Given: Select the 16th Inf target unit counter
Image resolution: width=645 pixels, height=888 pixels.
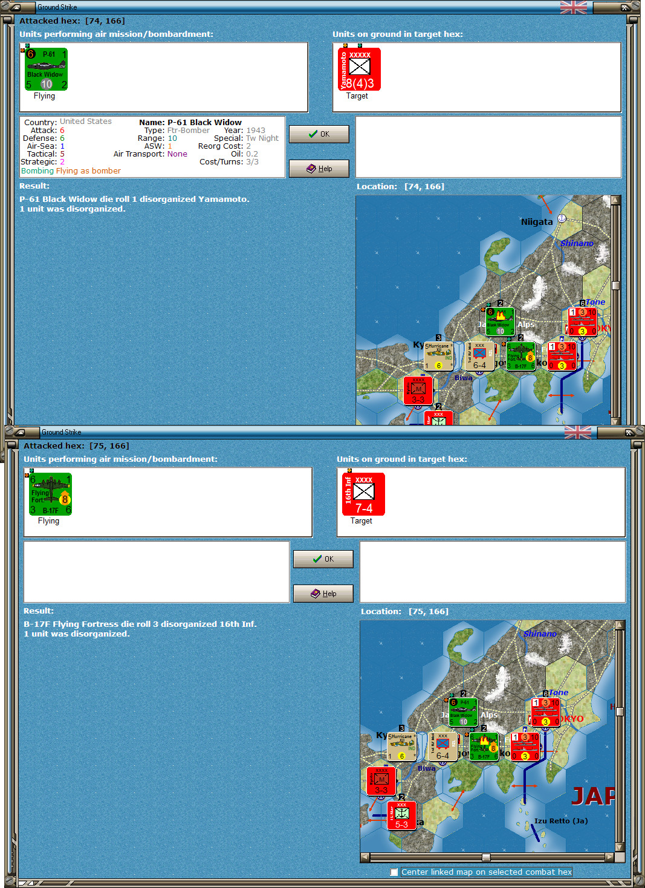Looking at the screenshot, I should [x=363, y=494].
